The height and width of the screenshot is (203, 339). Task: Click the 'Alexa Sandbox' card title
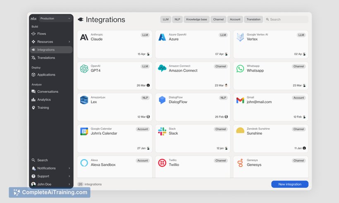[103, 164]
